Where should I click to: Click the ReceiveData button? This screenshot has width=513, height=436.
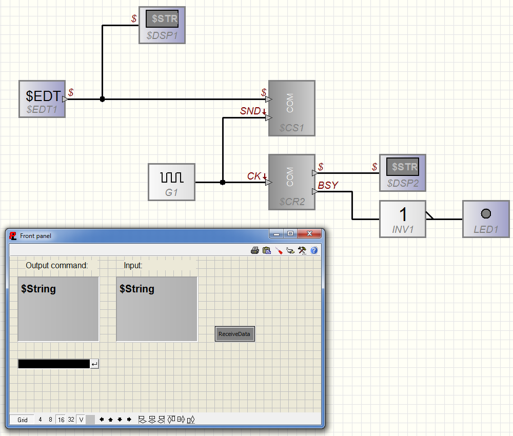pyautogui.click(x=234, y=334)
